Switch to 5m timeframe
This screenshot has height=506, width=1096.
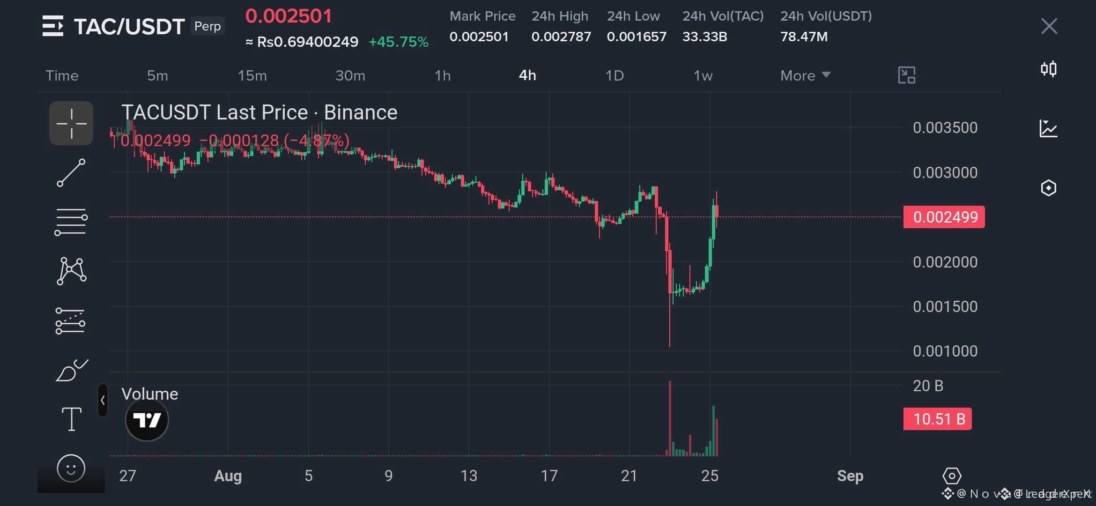click(x=157, y=75)
